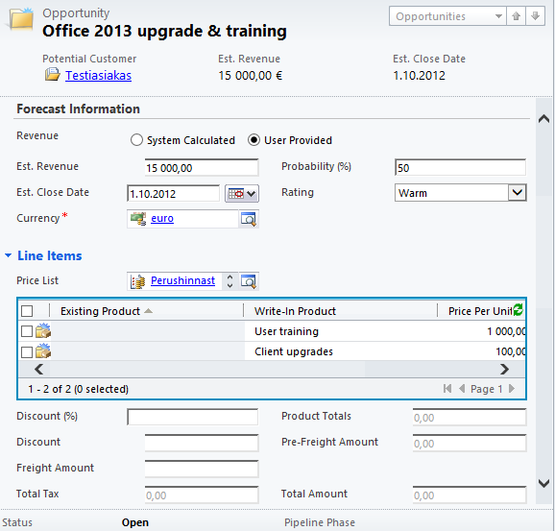The image size is (555, 531).
Task: Click the Est. Revenue input field
Action: tap(202, 168)
